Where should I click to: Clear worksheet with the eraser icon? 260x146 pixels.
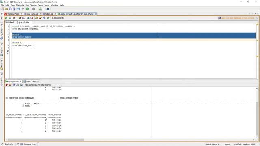pyautogui.click(x=40, y=18)
